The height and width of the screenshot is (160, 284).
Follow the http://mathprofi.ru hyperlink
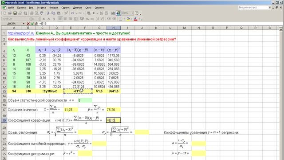click(x=21, y=33)
